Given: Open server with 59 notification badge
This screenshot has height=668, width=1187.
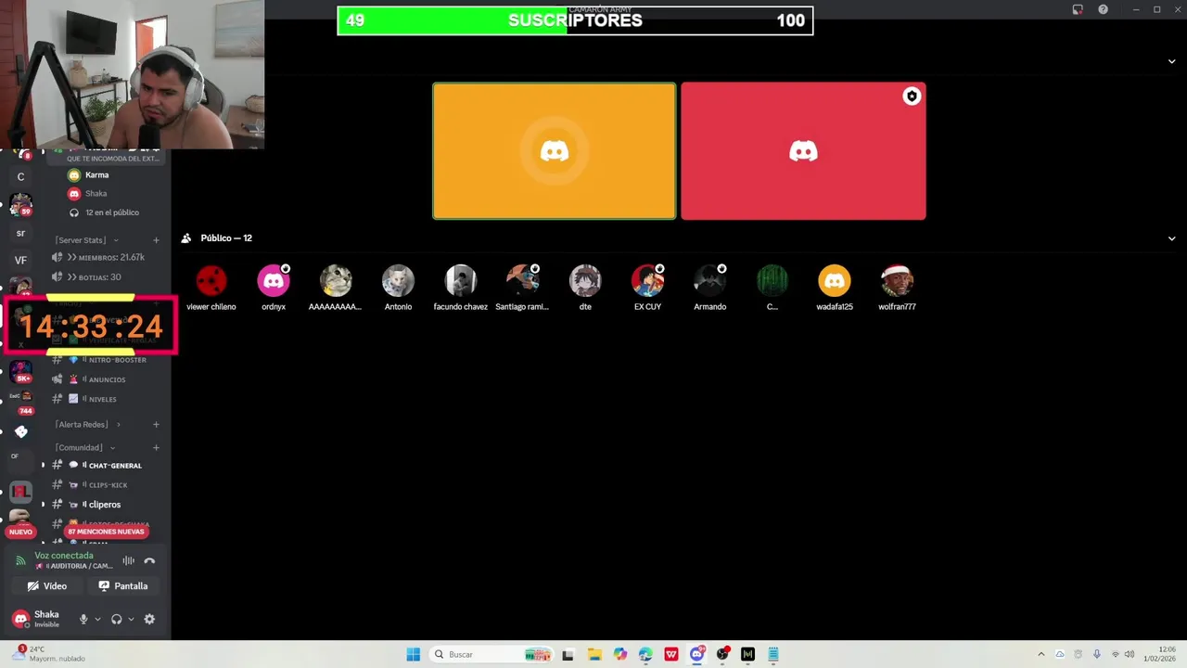Looking at the screenshot, I should (20, 204).
